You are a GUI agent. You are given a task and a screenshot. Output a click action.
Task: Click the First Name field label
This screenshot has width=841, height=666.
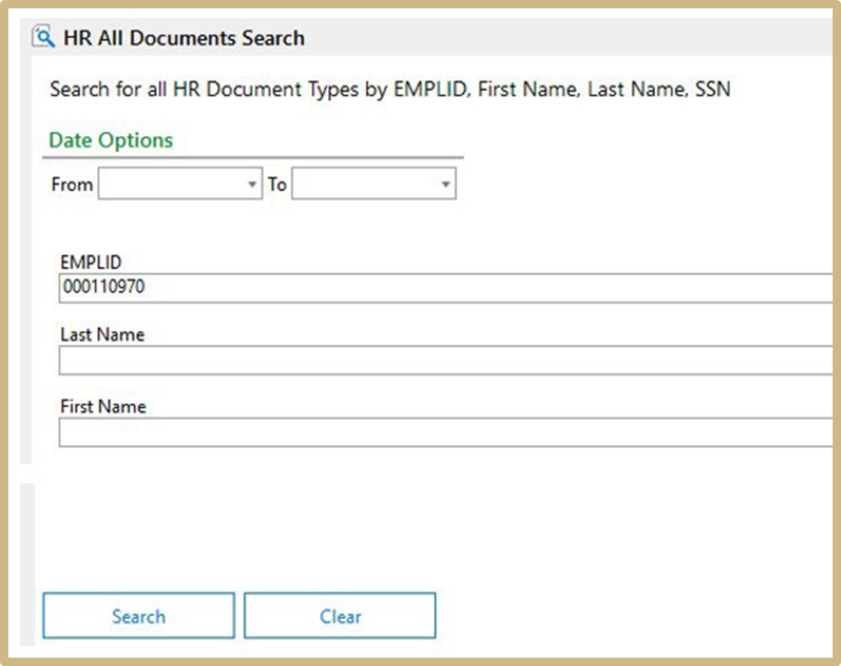[103, 406]
